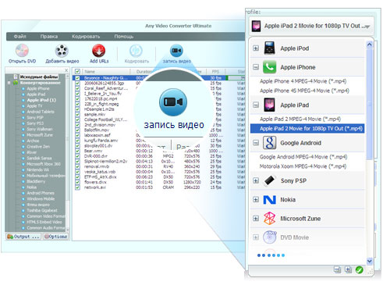Image resolution: width=383 pixels, height=296 pixels.
Task: Select Apple iPhone 4 MPEG-4 Movie profile
Action: click(x=303, y=81)
